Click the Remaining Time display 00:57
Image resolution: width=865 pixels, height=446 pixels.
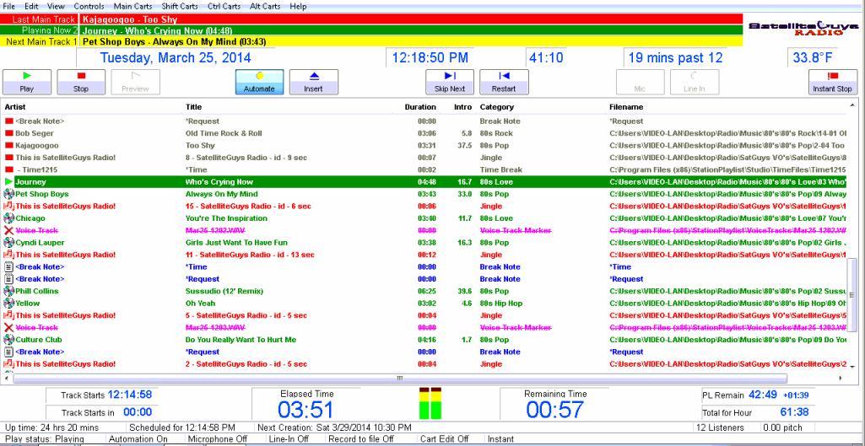click(x=554, y=410)
